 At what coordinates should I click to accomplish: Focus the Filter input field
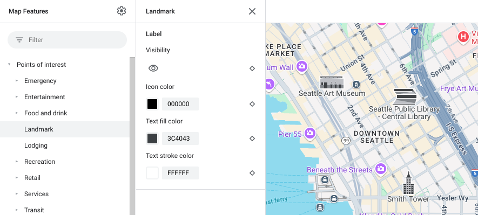click(67, 40)
